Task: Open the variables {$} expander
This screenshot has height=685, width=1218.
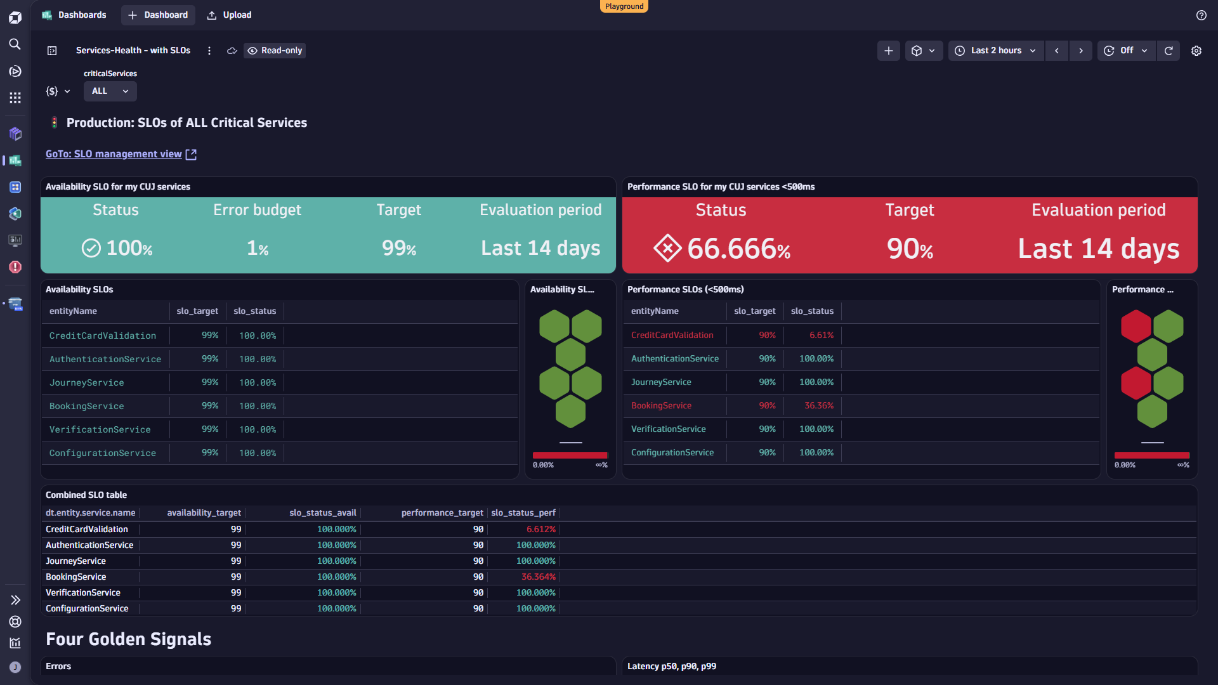Action: point(58,91)
